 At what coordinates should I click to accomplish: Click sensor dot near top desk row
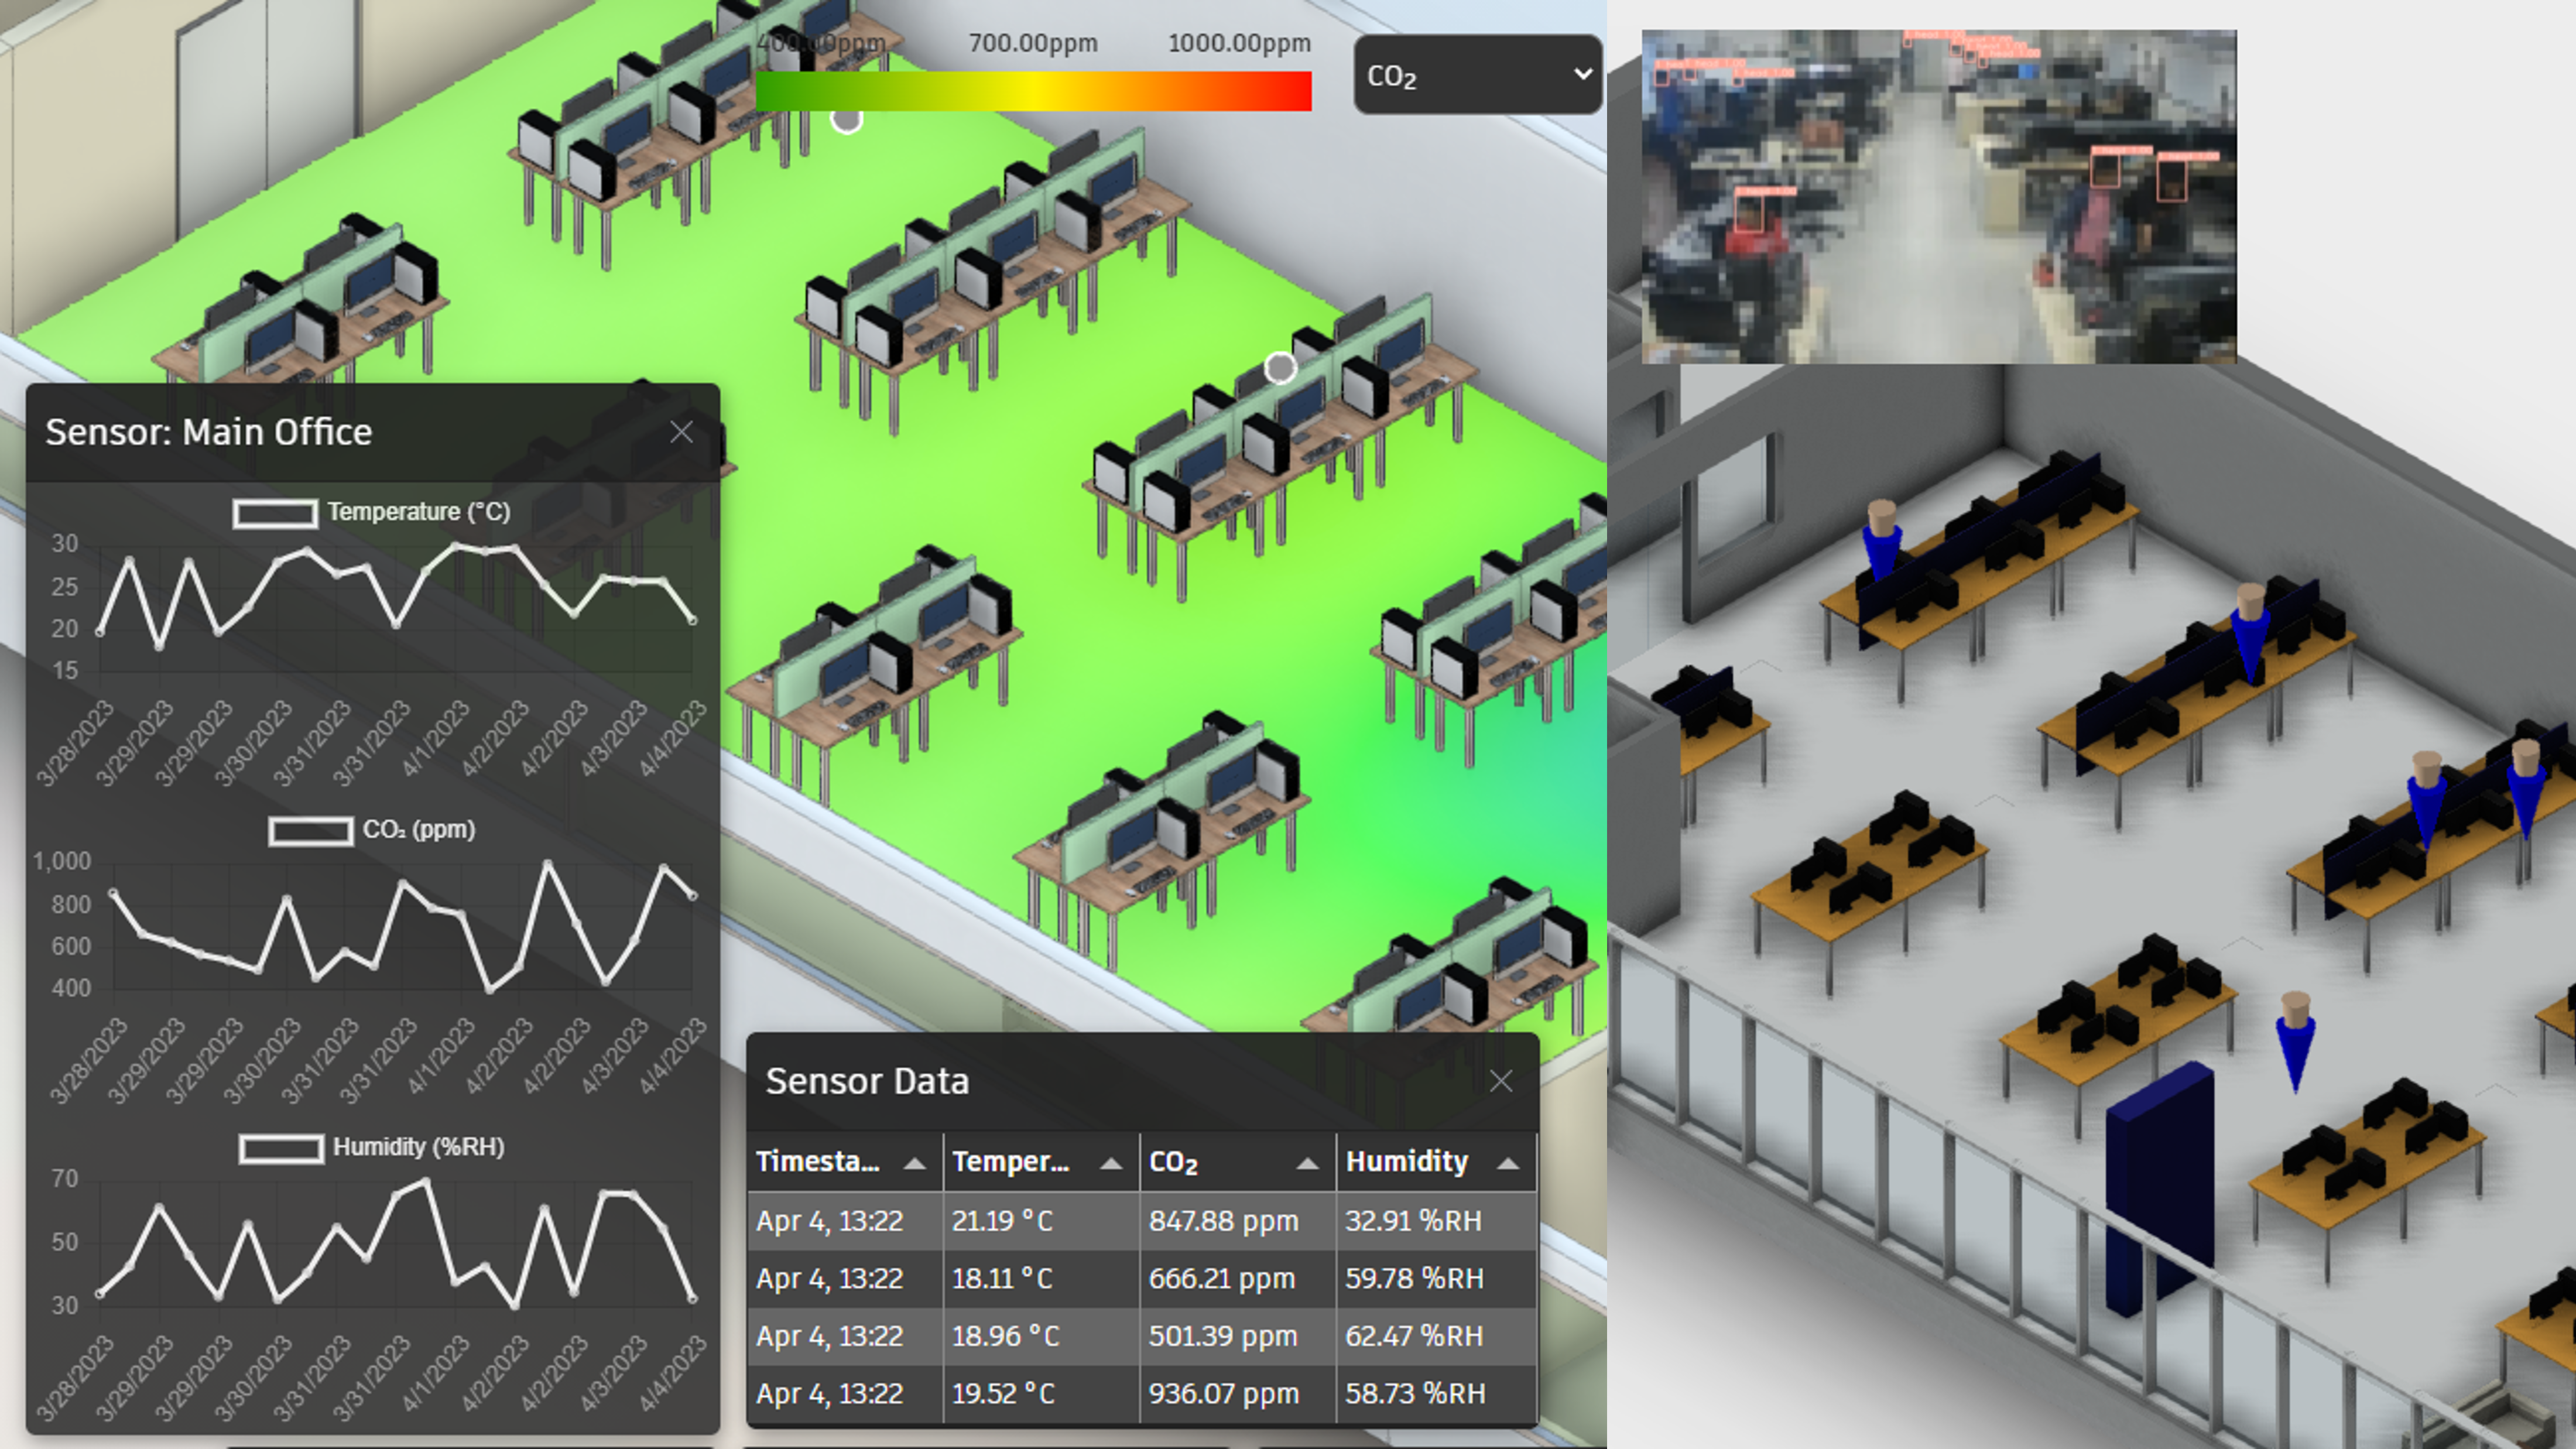[847, 121]
